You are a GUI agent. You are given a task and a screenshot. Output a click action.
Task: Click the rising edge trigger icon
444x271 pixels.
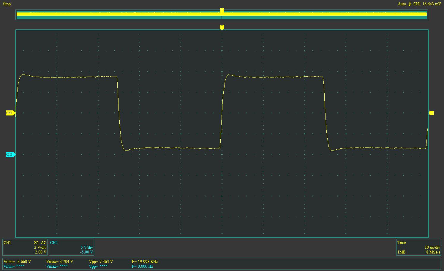click(x=410, y=4)
